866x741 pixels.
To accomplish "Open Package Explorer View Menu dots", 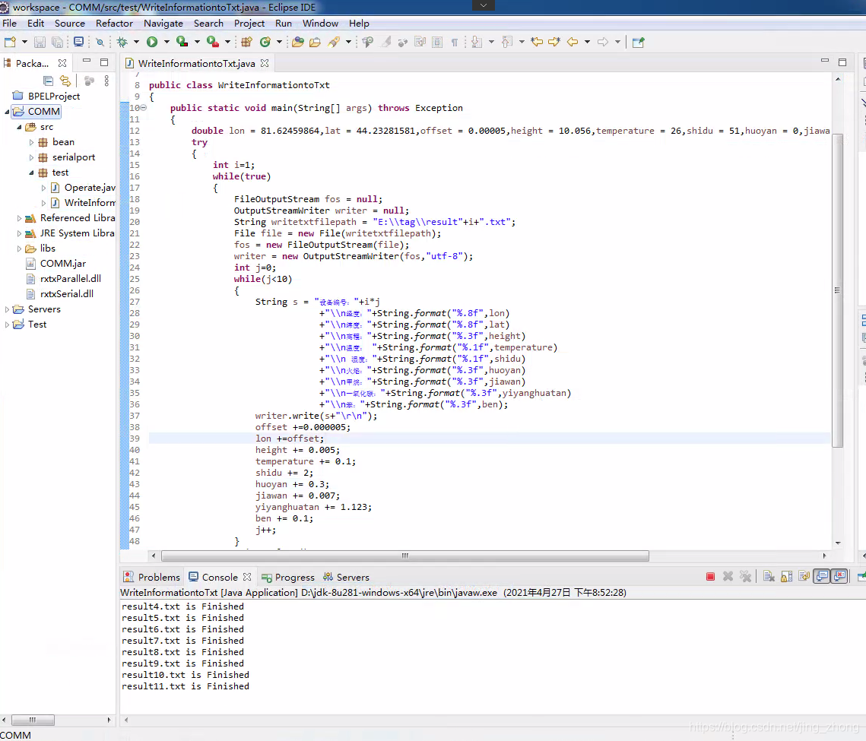I will click(x=106, y=81).
